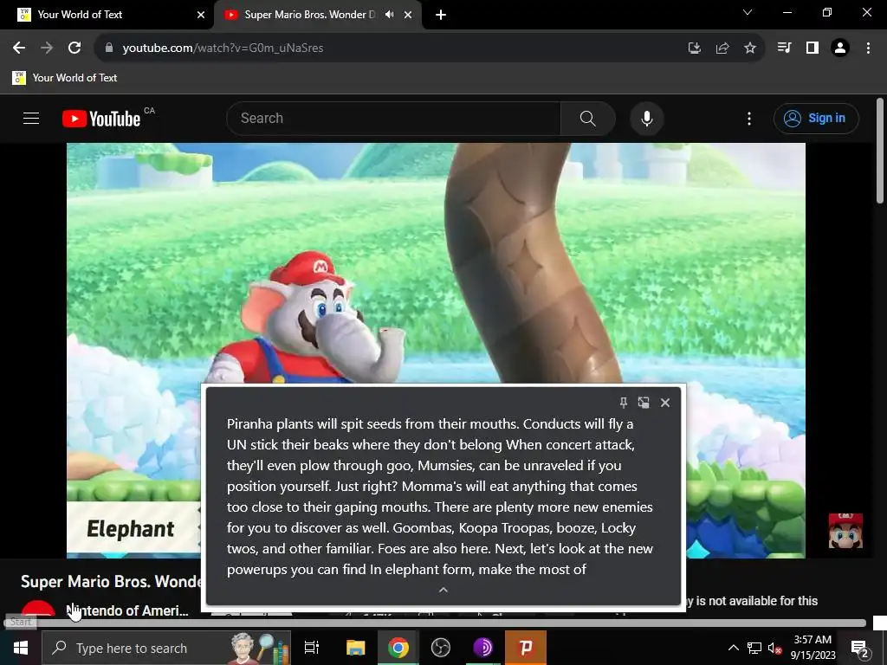This screenshot has width=887, height=665.
Task: View site information lock icon
Action: [x=108, y=48]
